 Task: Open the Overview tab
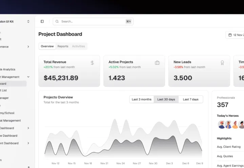click(x=47, y=46)
